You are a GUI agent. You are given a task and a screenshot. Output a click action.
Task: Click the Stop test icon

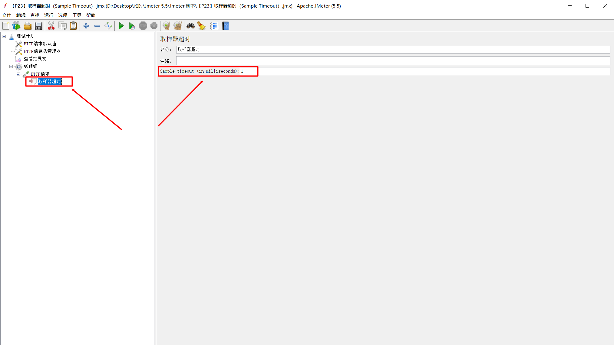tap(143, 26)
